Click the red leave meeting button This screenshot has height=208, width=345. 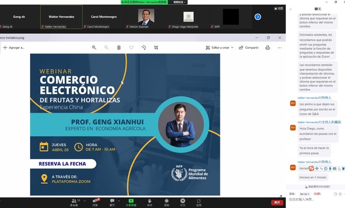(277, 202)
